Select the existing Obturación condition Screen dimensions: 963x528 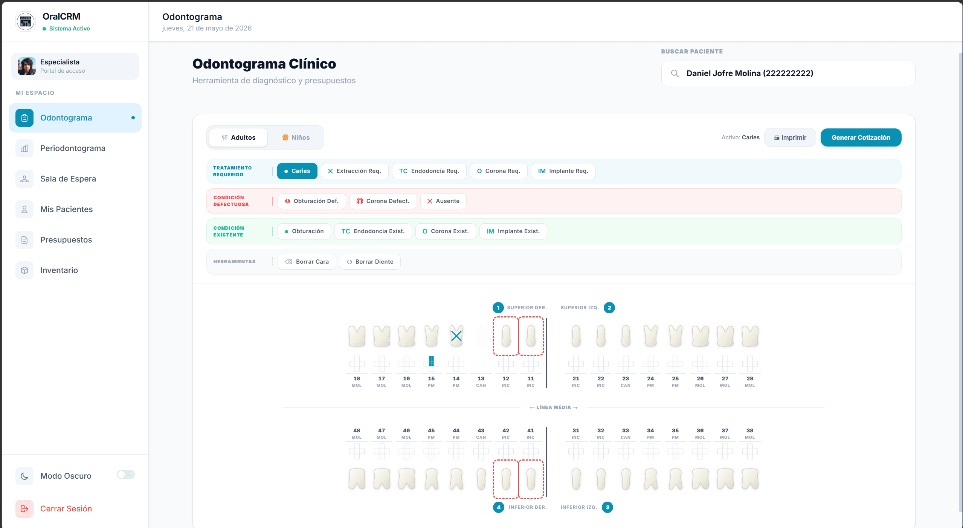(304, 231)
